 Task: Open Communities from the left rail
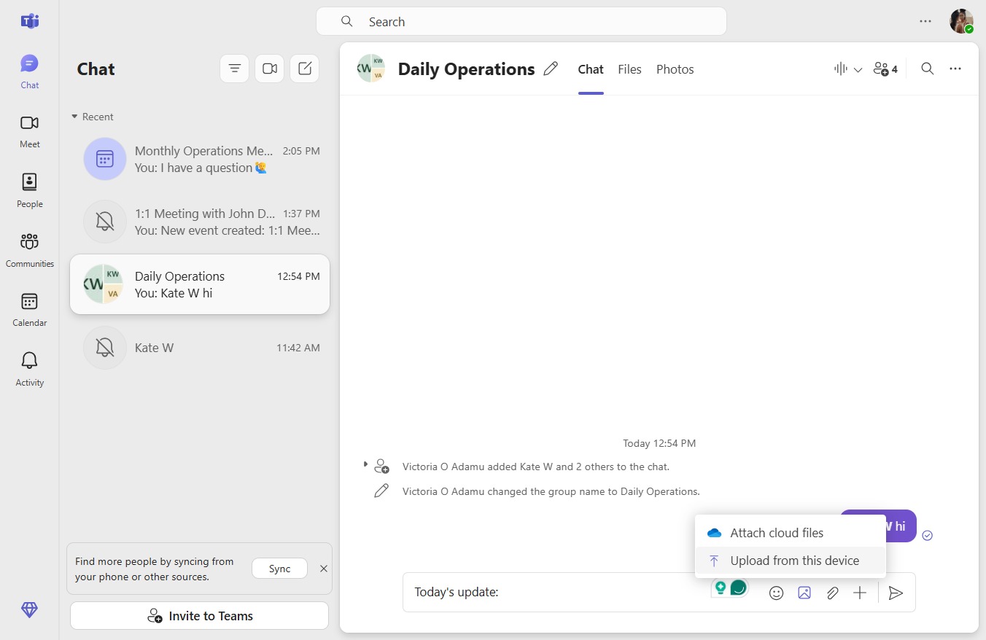pyautogui.click(x=29, y=250)
